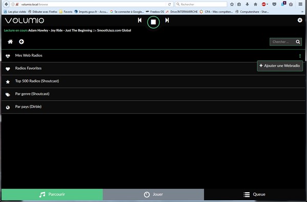
Task: Open the Impots.gouv.fr bookmark
Action: [91, 12]
